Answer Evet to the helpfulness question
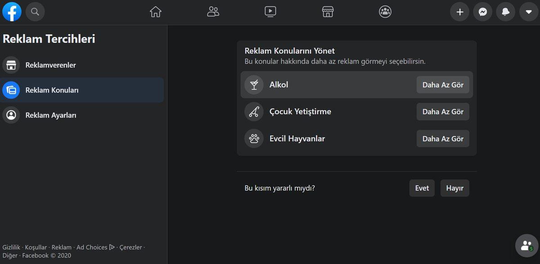This screenshot has width=540, height=264. (422, 188)
